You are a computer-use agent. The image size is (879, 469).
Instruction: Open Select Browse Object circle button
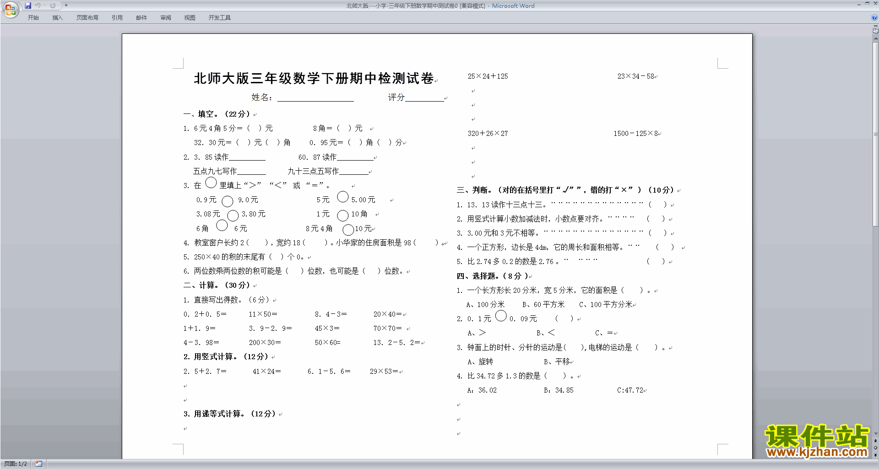876,448
